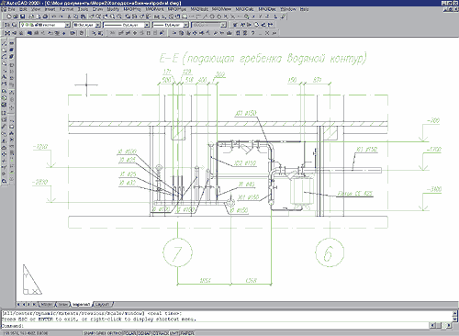Click the LWT button in the status bar
The image size is (459, 336).
click(174, 333)
